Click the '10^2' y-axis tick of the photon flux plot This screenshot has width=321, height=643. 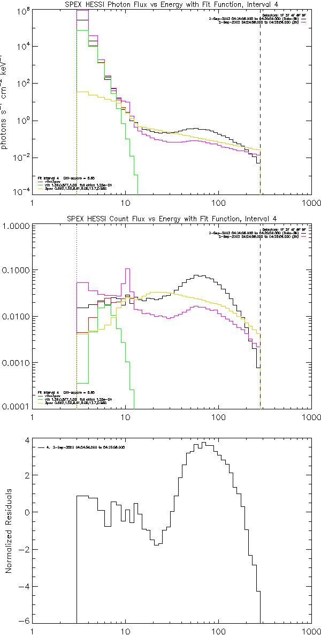coord(22,83)
